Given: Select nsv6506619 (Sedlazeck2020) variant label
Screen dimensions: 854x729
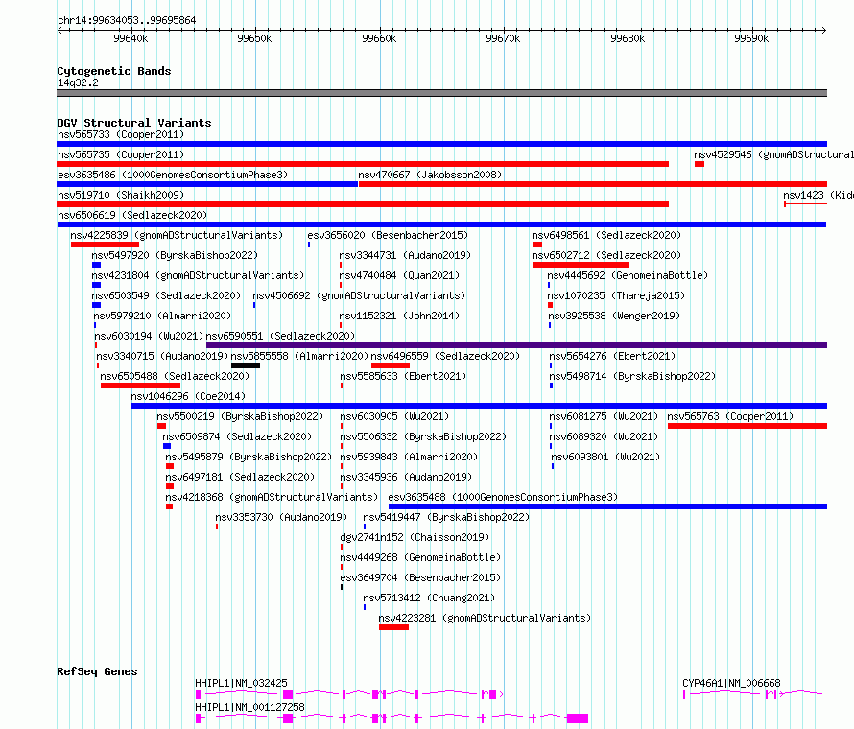Looking at the screenshot, I should (x=132, y=215).
